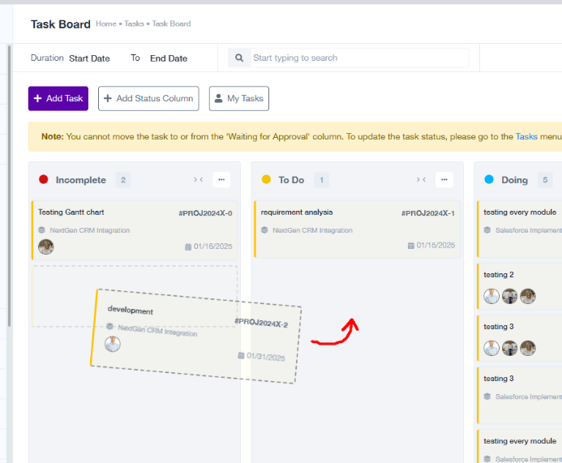562x463 pixels.
Task: Click the third avatar on testing 2 card
Action: point(528,296)
